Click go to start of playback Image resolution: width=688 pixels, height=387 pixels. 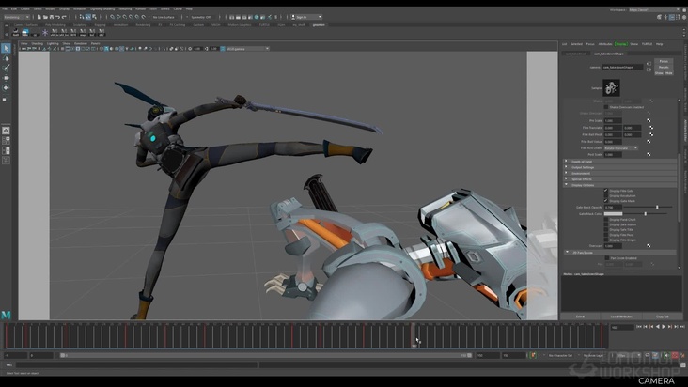(x=640, y=327)
